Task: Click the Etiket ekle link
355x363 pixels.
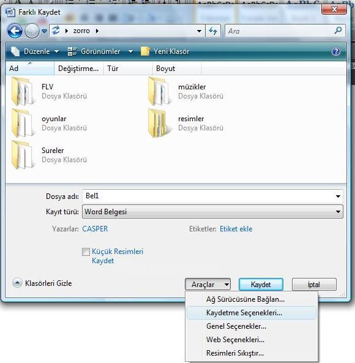Action: pyautogui.click(x=236, y=229)
